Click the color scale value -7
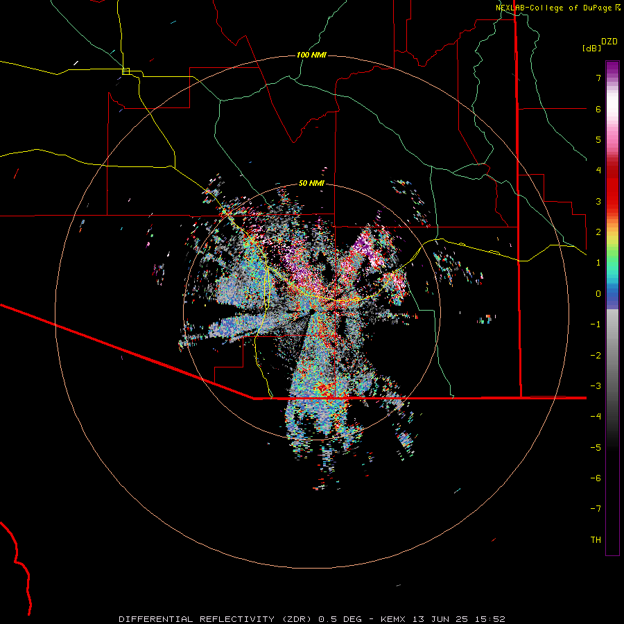This screenshot has width=624, height=624. pyautogui.click(x=596, y=509)
